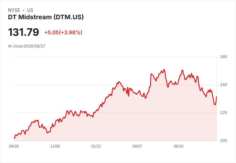Click the rightmost end of the price line
Screen dimensions: 236x163
tap(216, 97)
